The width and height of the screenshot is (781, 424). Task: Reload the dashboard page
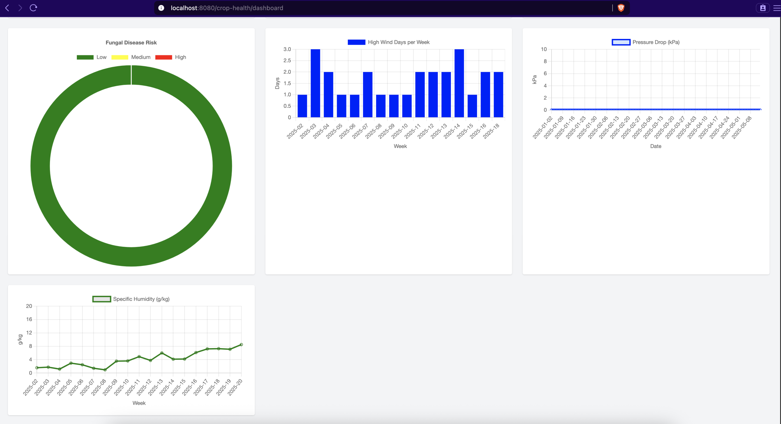click(x=33, y=8)
